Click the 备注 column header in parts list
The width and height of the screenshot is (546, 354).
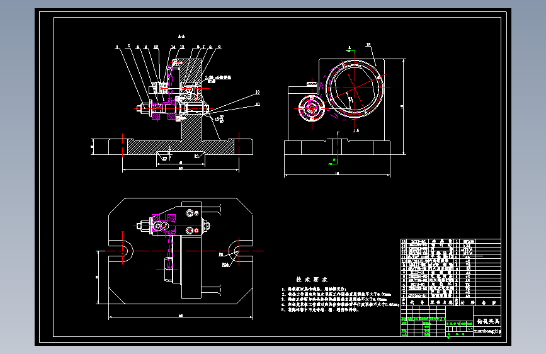pos(489,303)
